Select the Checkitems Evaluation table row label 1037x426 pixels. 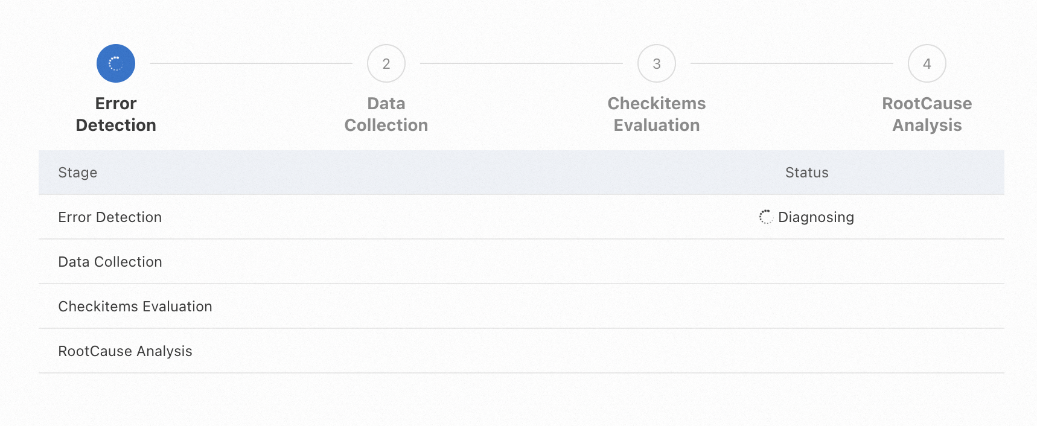point(135,307)
